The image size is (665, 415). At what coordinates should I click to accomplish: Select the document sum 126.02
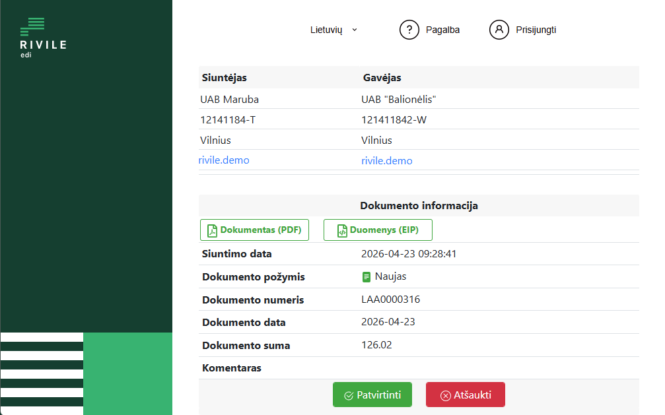[376, 344]
